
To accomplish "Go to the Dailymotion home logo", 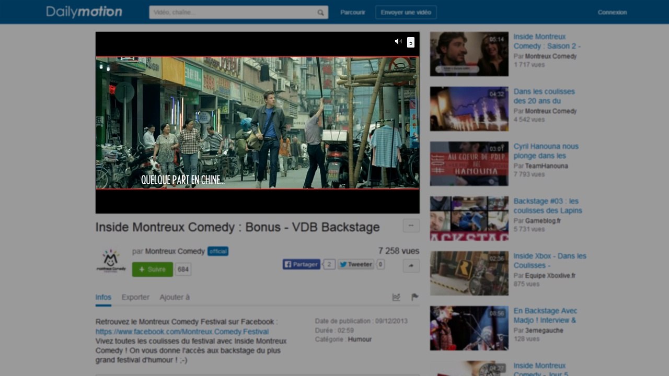I will click(x=84, y=12).
